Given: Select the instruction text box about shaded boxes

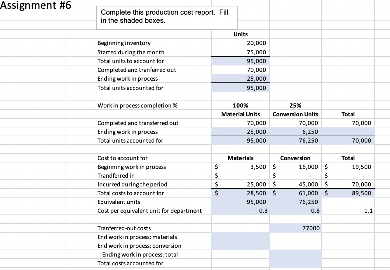Looking at the screenshot, I should [x=167, y=18].
